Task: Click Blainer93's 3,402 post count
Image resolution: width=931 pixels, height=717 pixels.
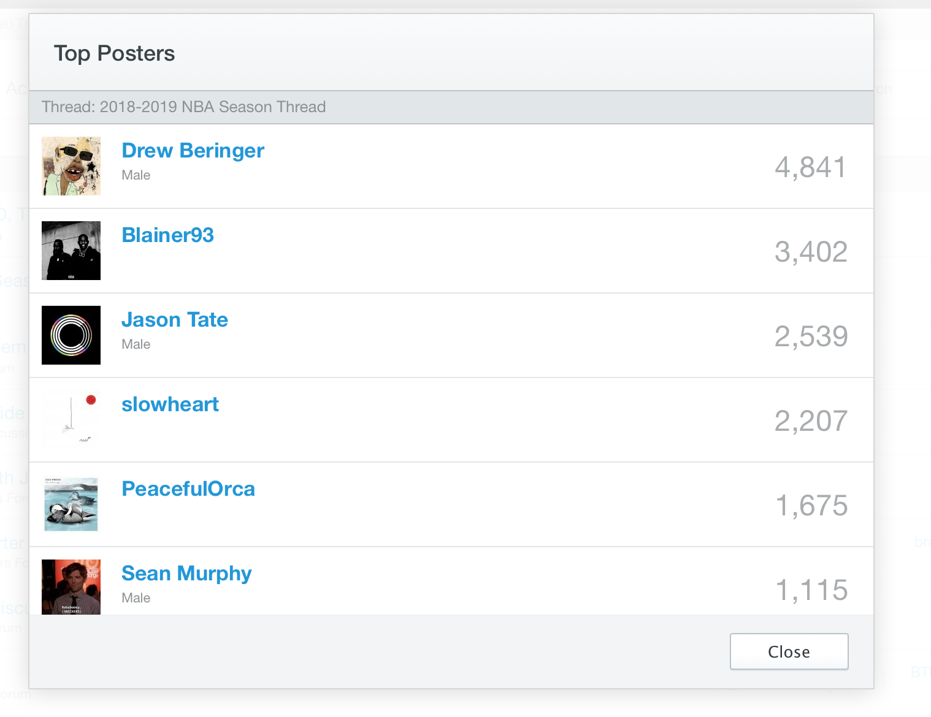Action: (810, 252)
